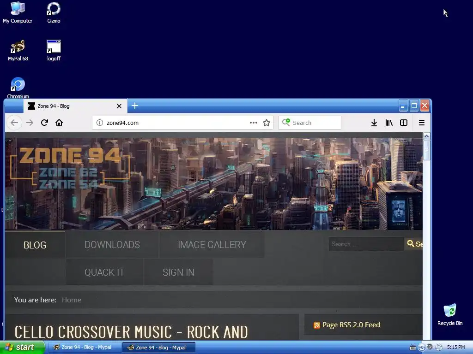
Task: Open the hamburger application menu
Action: tap(422, 123)
